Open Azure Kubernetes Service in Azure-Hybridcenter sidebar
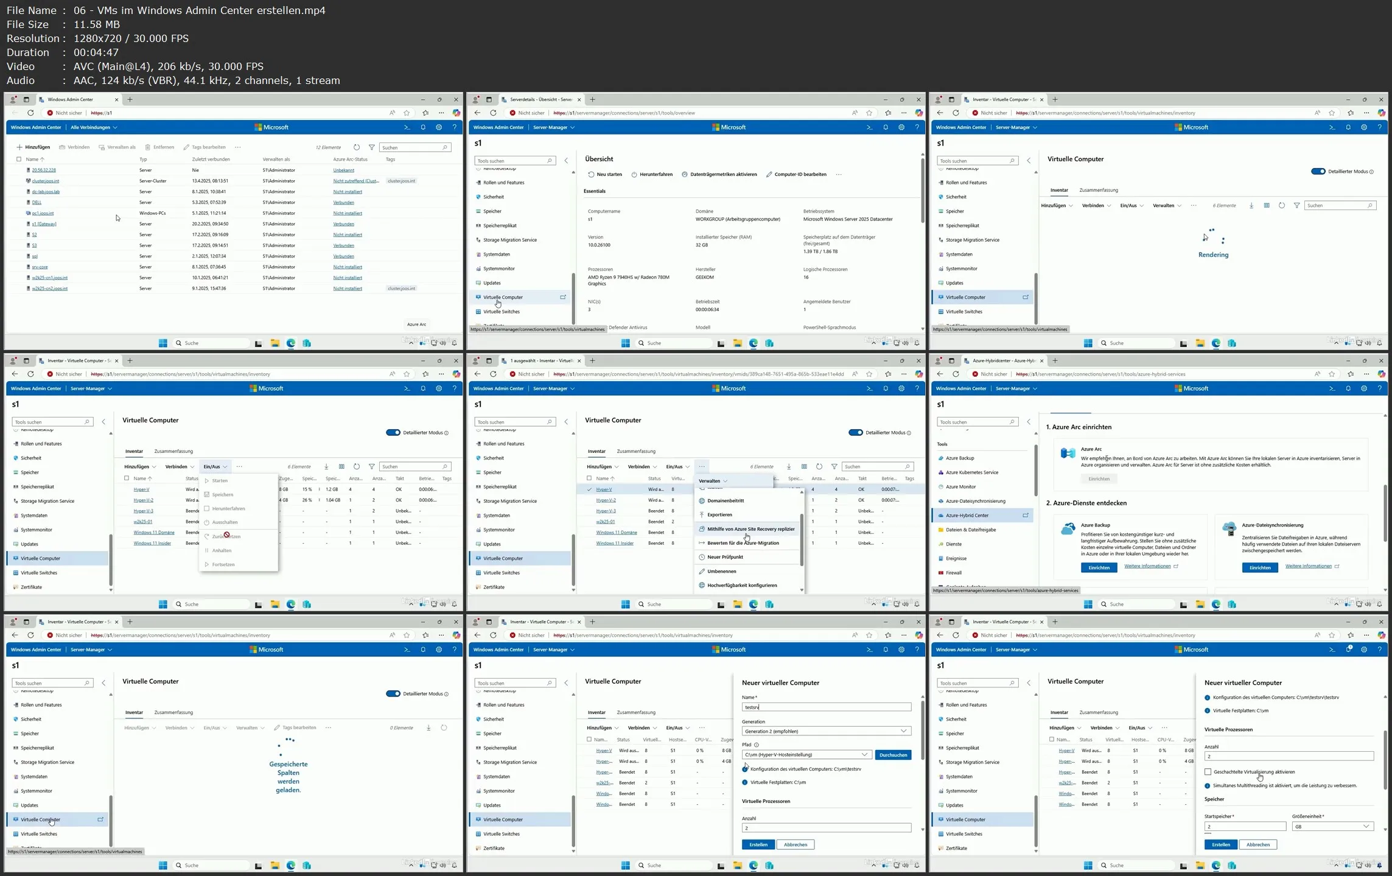This screenshot has height=876, width=1392. [972, 472]
